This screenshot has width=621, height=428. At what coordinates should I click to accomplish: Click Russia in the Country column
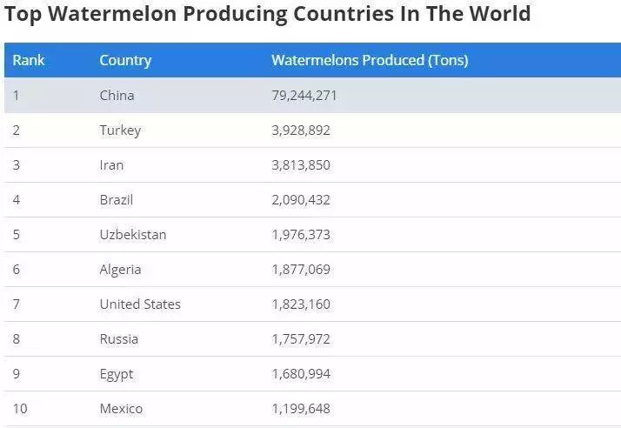[119, 339]
